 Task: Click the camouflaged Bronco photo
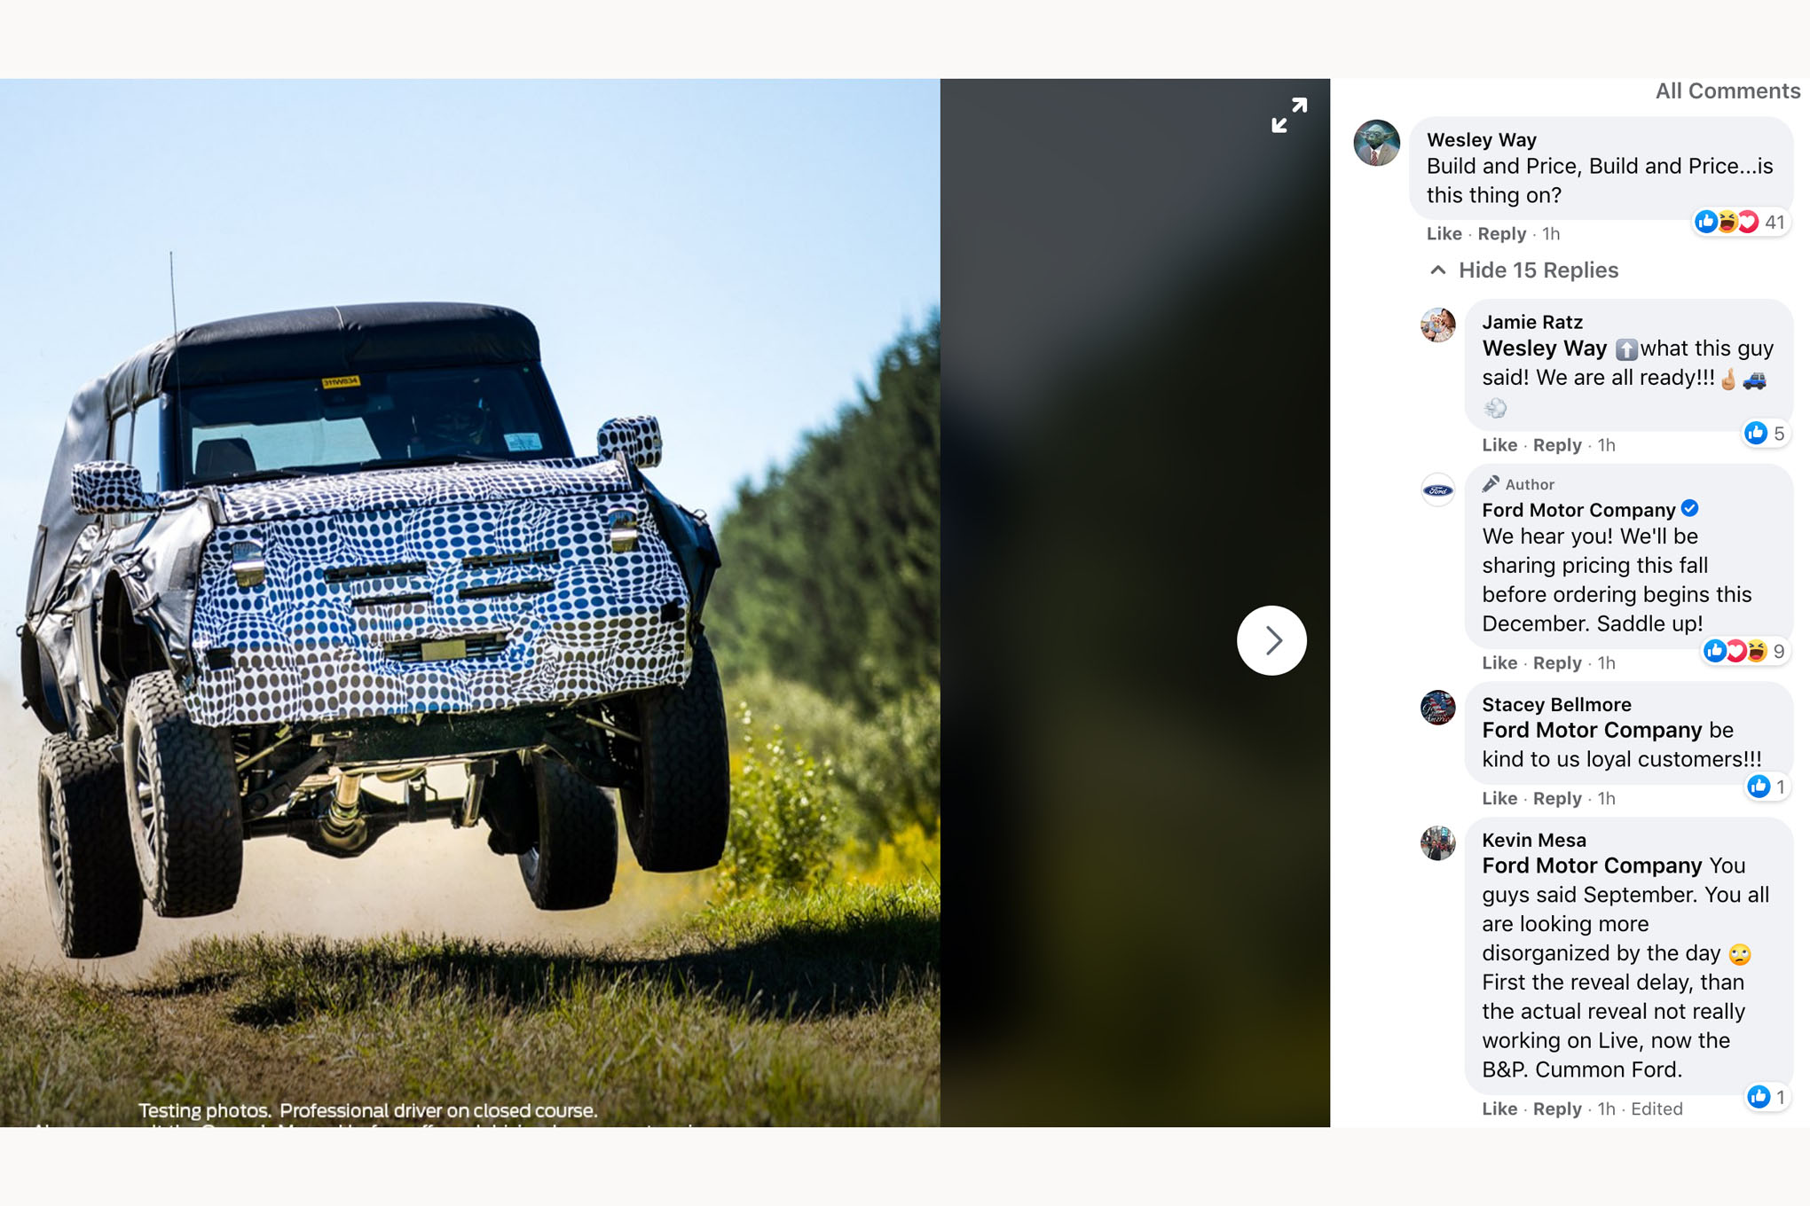(x=469, y=603)
